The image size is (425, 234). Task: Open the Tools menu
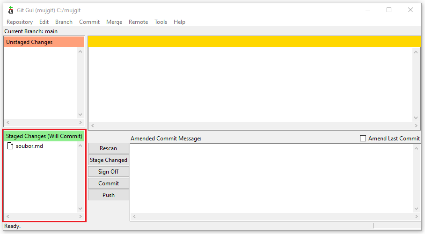[x=161, y=22]
